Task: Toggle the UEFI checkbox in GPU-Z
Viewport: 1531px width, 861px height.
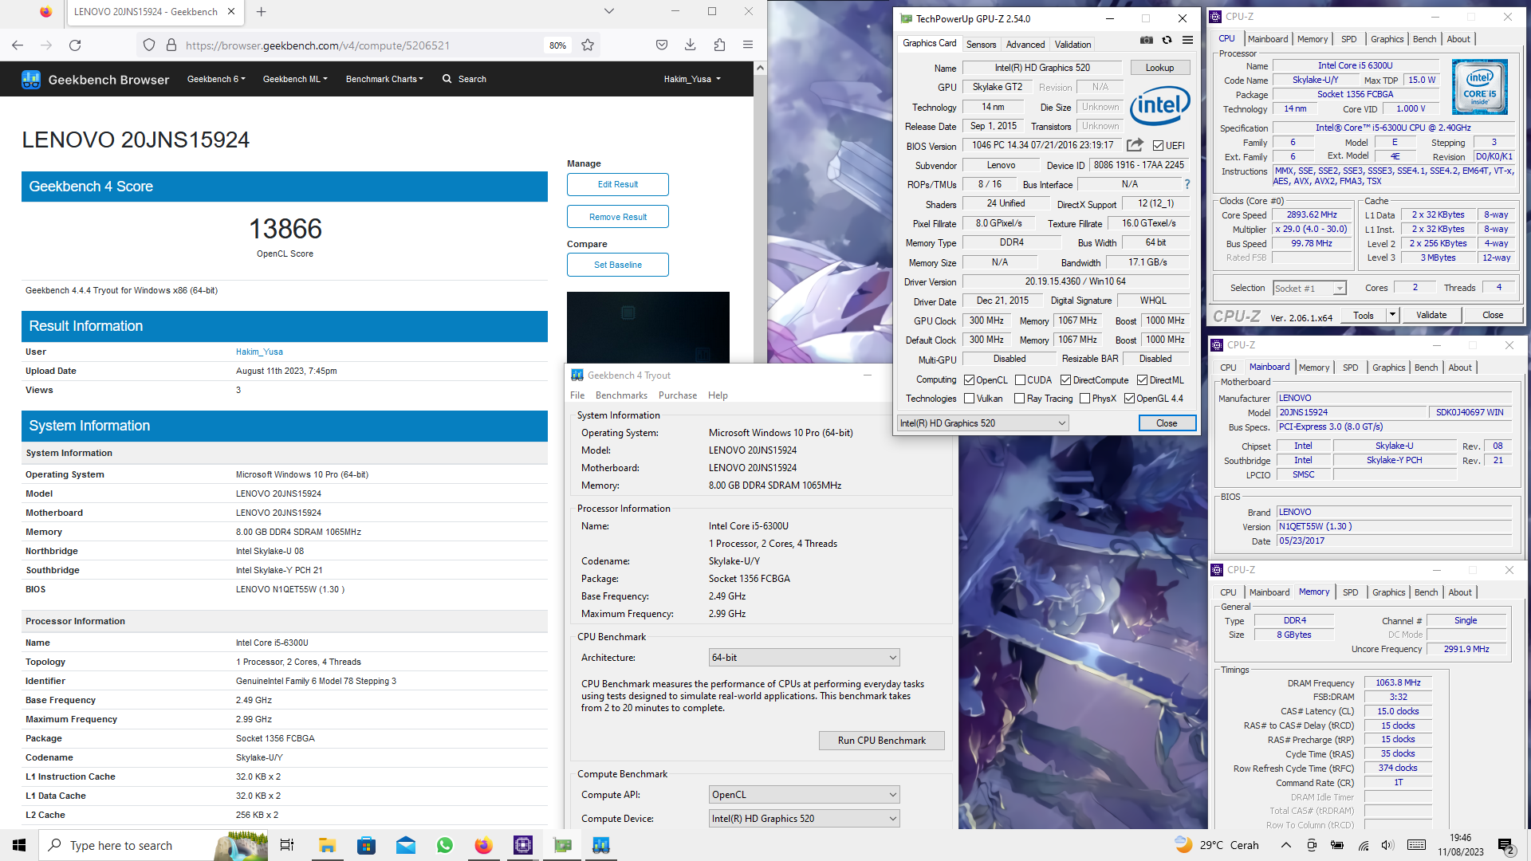Action: tap(1158, 146)
